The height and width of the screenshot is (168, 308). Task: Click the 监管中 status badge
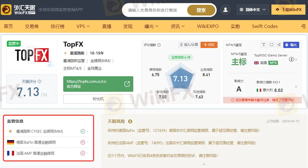click(14, 43)
